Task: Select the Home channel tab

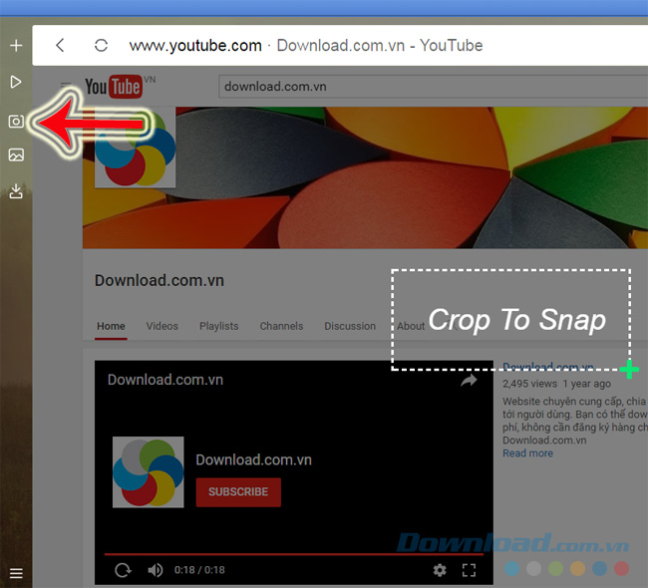Action: 111,326
